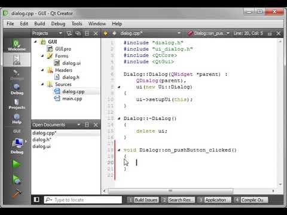Fold the Dialog destructor block
287x215 pixels.
(x=119, y=118)
